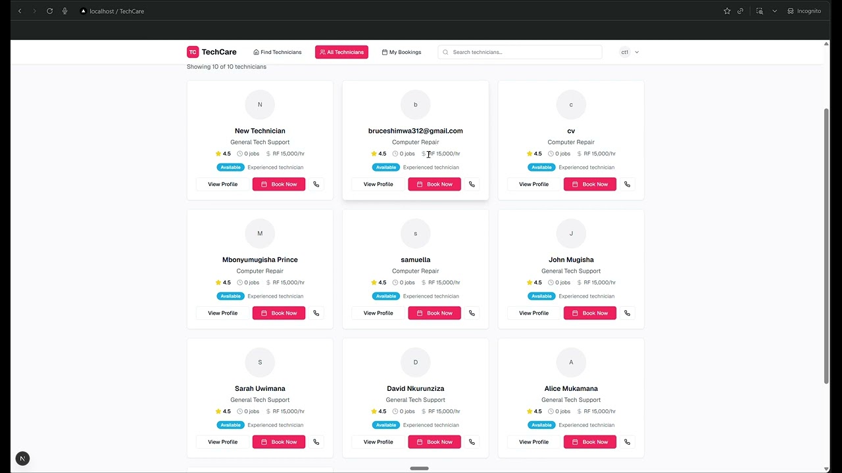Click the bookmark star in the address bar
Image resolution: width=842 pixels, height=473 pixels.
(726, 11)
